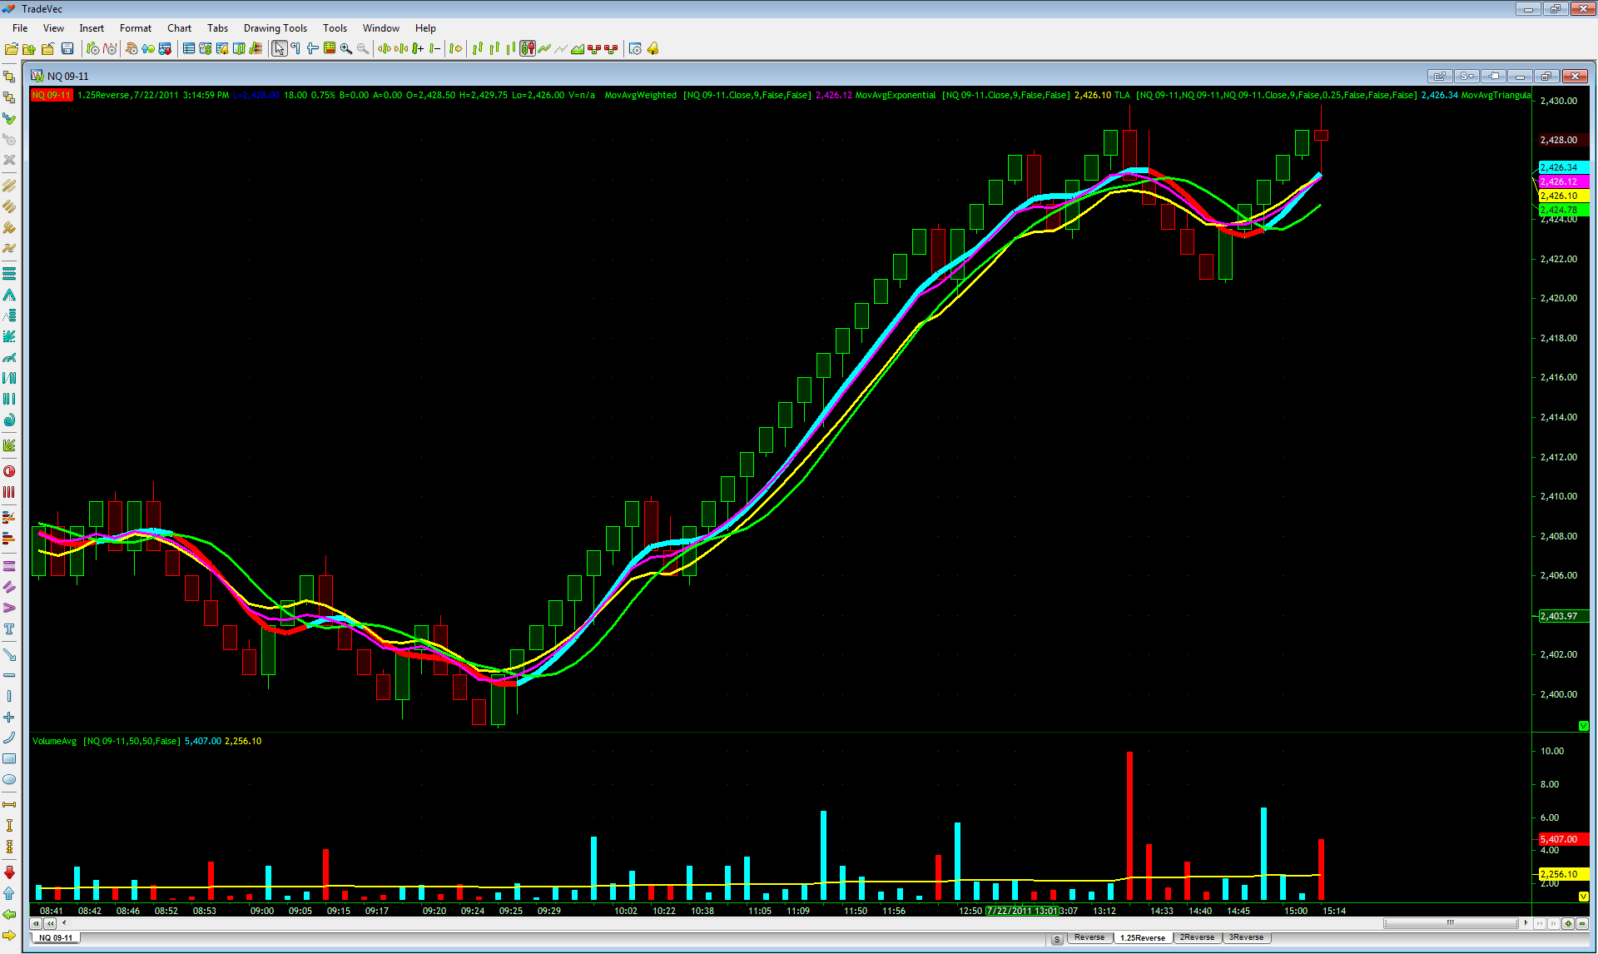Viewport: 1598px width, 954px height.
Task: Click the zoom in magnifier icon
Action: 346,49
